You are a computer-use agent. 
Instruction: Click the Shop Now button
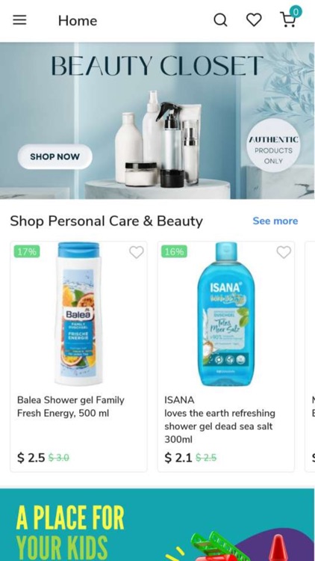55,157
